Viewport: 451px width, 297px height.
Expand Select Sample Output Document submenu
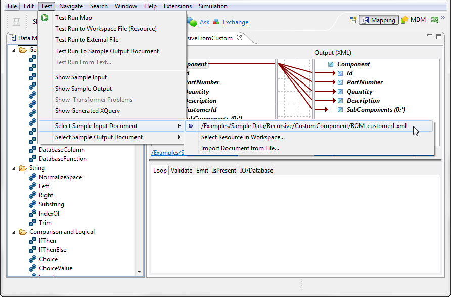[x=99, y=137]
